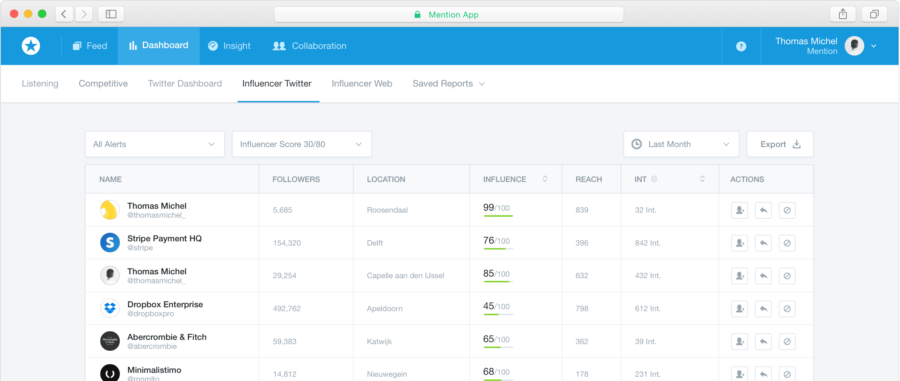Sort table by INT column arrows
Image resolution: width=900 pixels, height=381 pixels.
(702, 179)
